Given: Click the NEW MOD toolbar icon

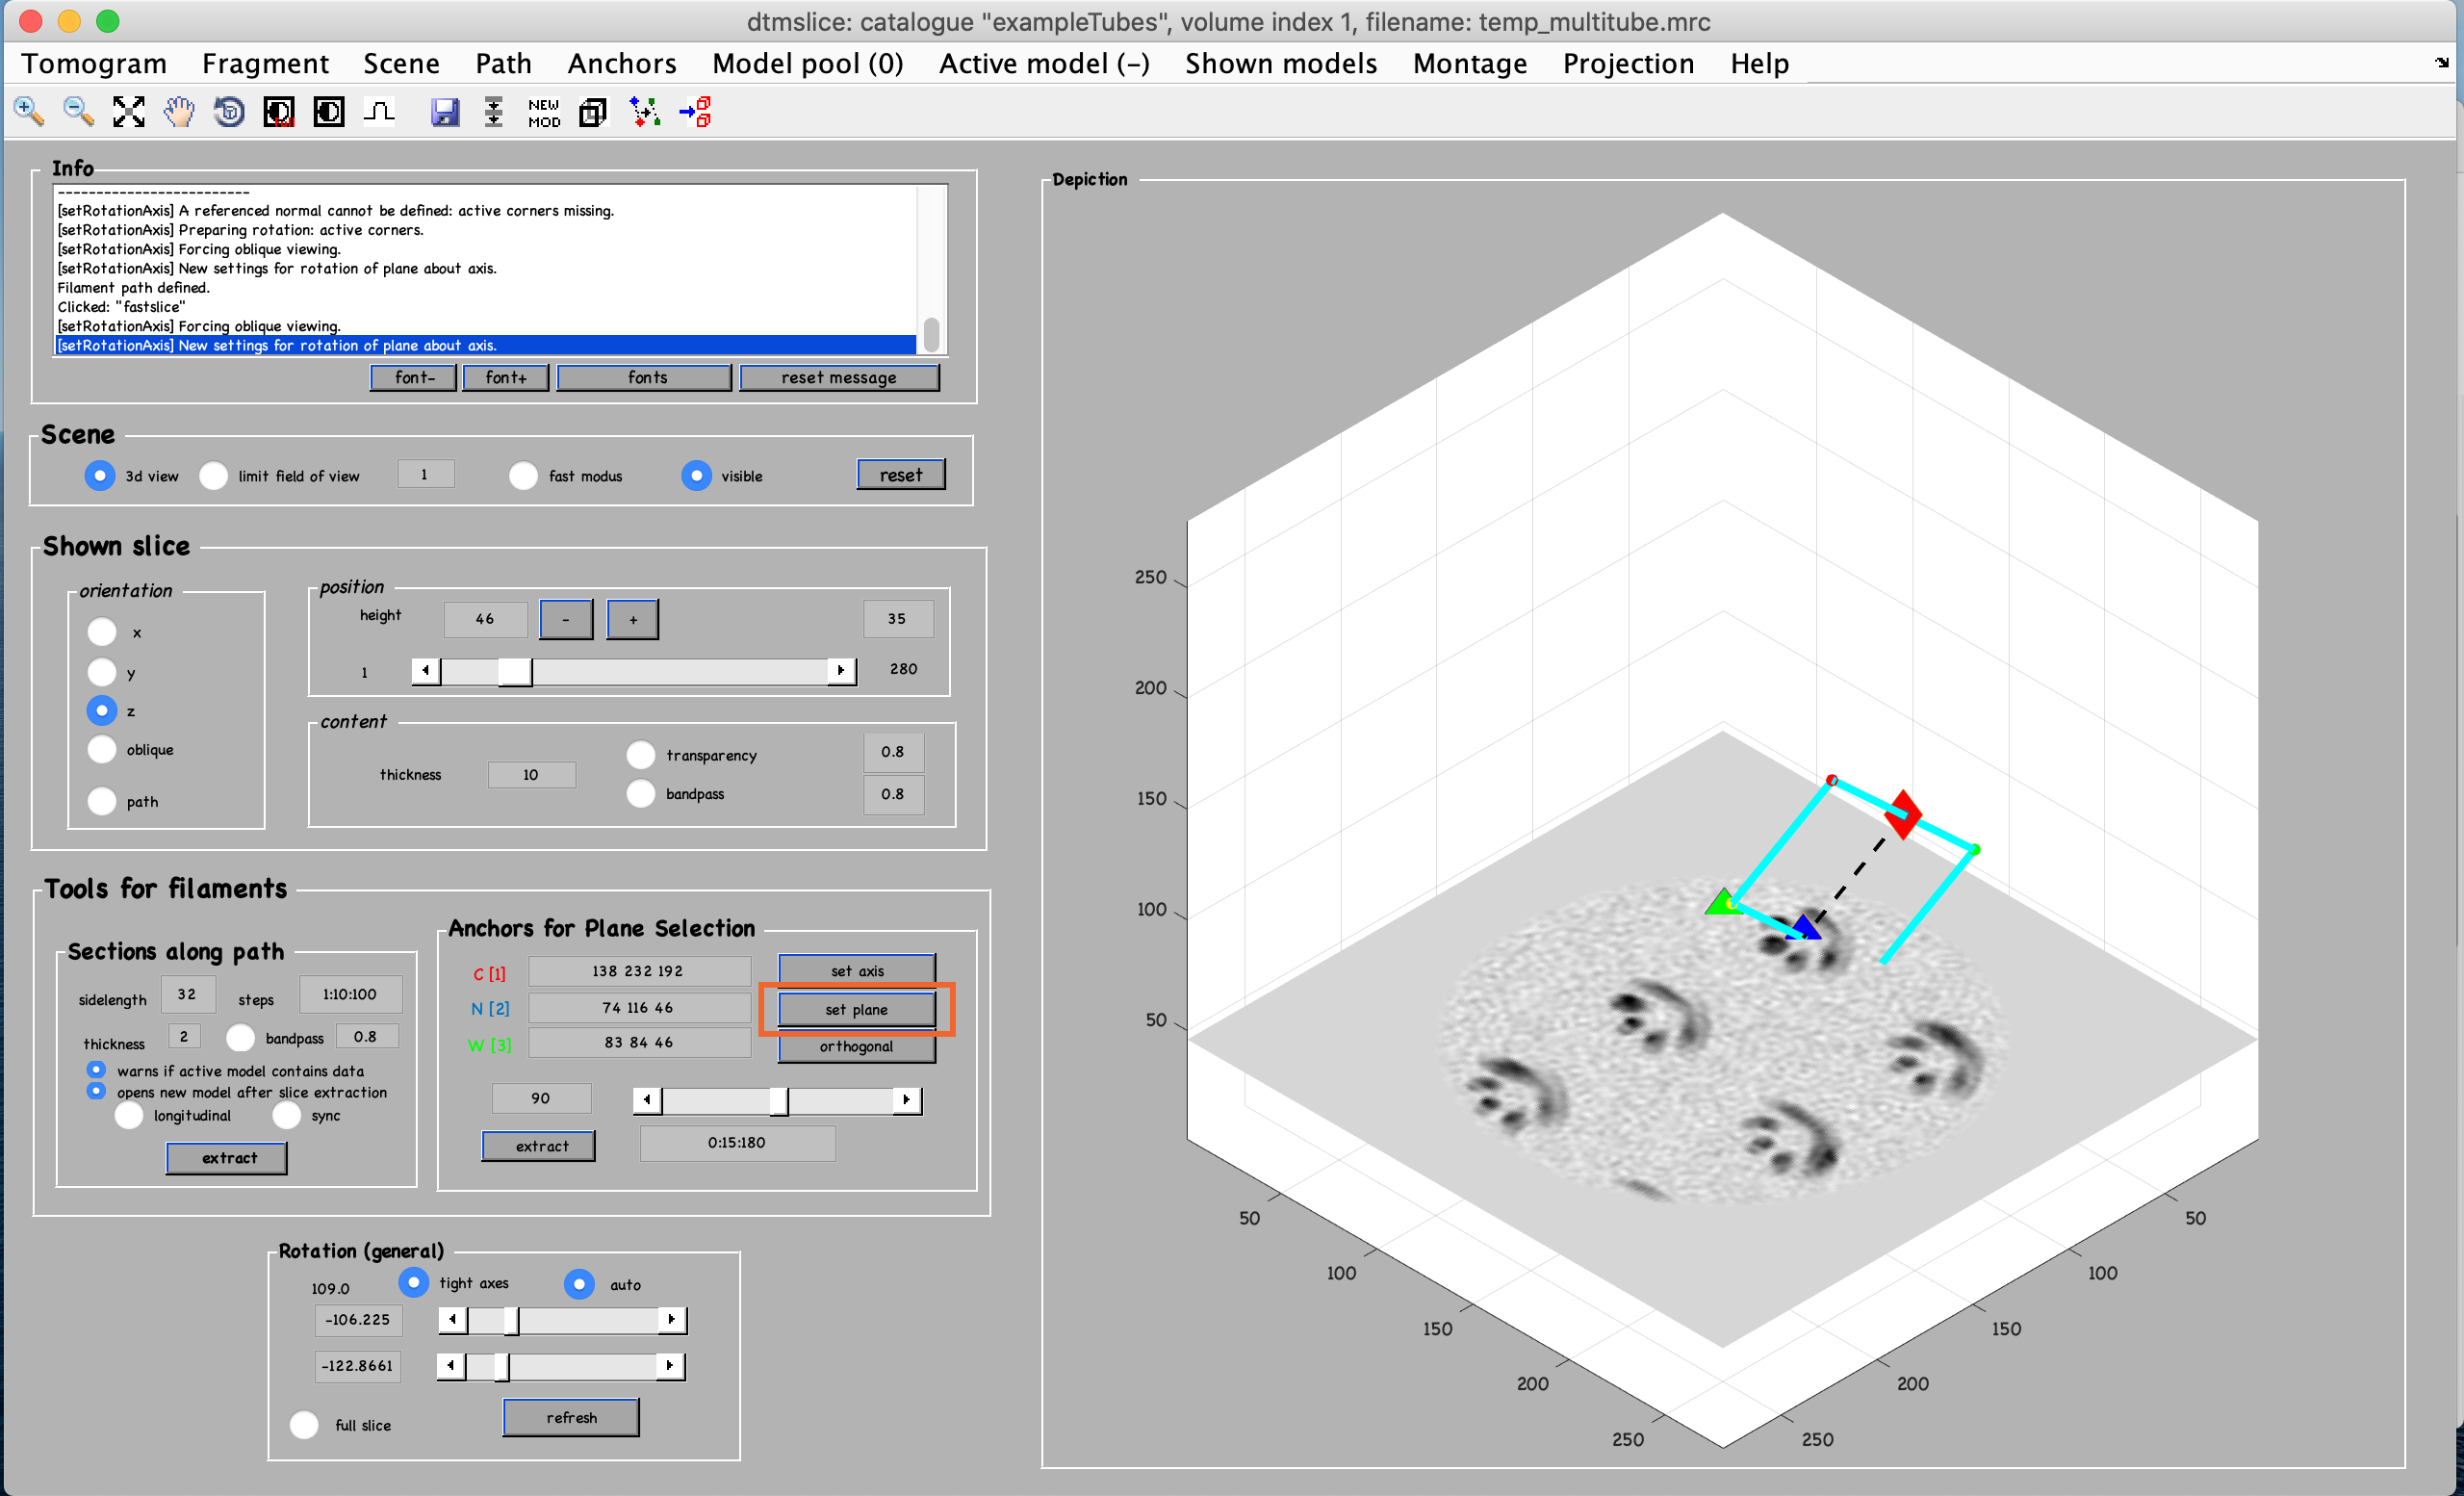Looking at the screenshot, I should coord(543,112).
